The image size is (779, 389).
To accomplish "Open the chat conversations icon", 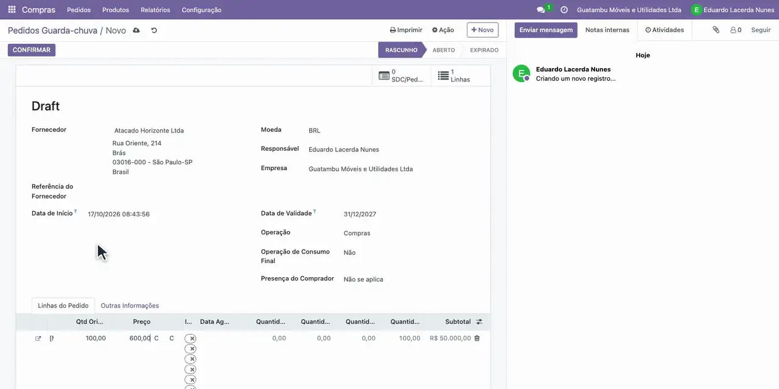I will (x=540, y=10).
